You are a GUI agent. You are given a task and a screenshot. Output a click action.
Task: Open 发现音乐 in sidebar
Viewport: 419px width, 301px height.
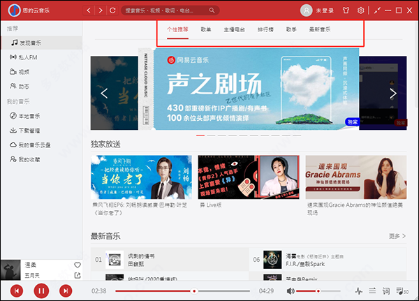(x=41, y=43)
